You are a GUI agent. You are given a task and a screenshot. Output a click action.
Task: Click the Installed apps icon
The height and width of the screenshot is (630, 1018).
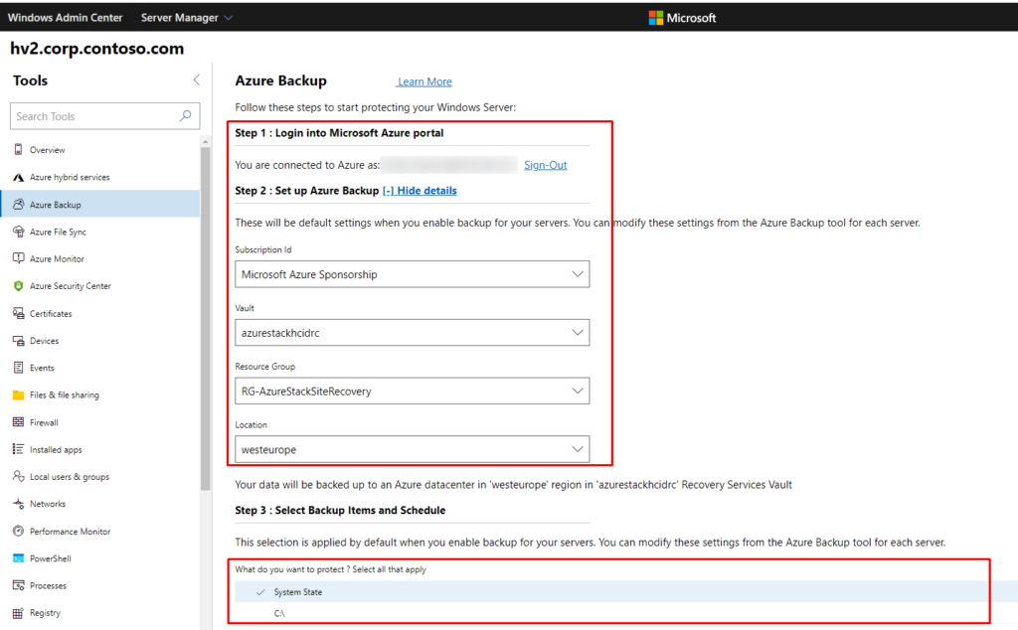click(18, 449)
